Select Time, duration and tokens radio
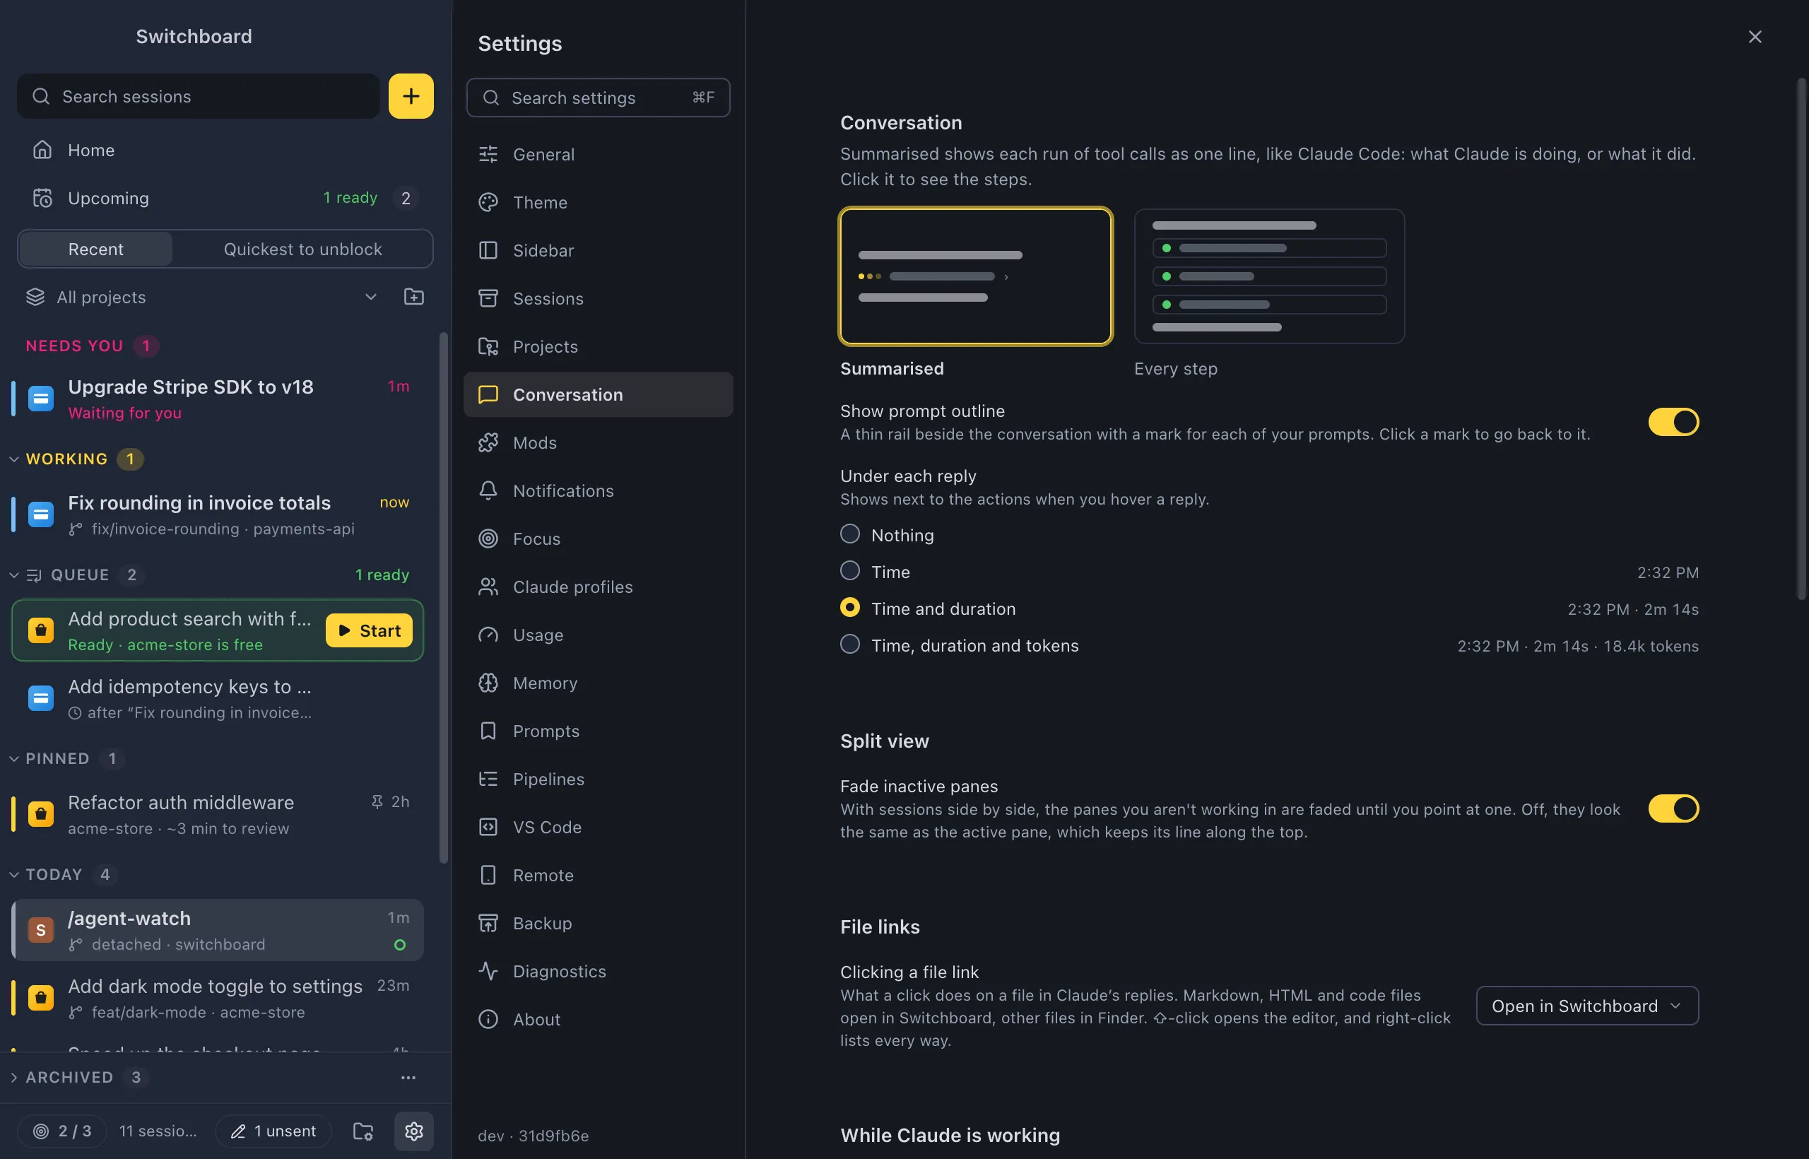Screen dimensions: 1809x1159 (849, 645)
